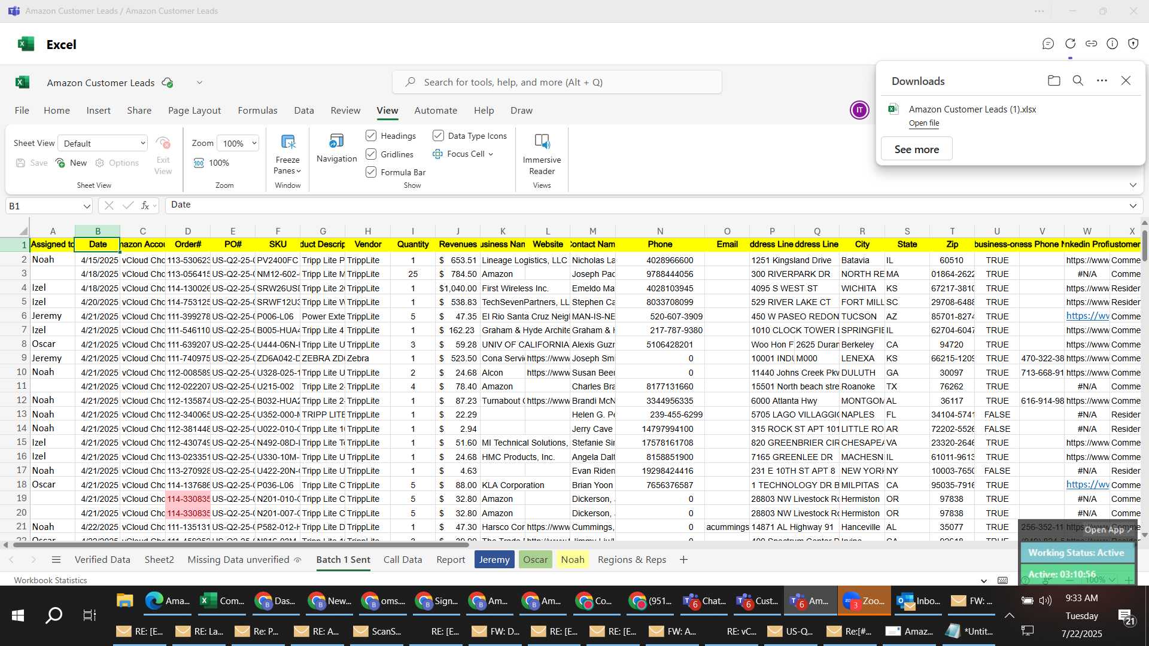1149x646 pixels.
Task: Toggle the Formula Bar checkbox
Action: [371, 172]
